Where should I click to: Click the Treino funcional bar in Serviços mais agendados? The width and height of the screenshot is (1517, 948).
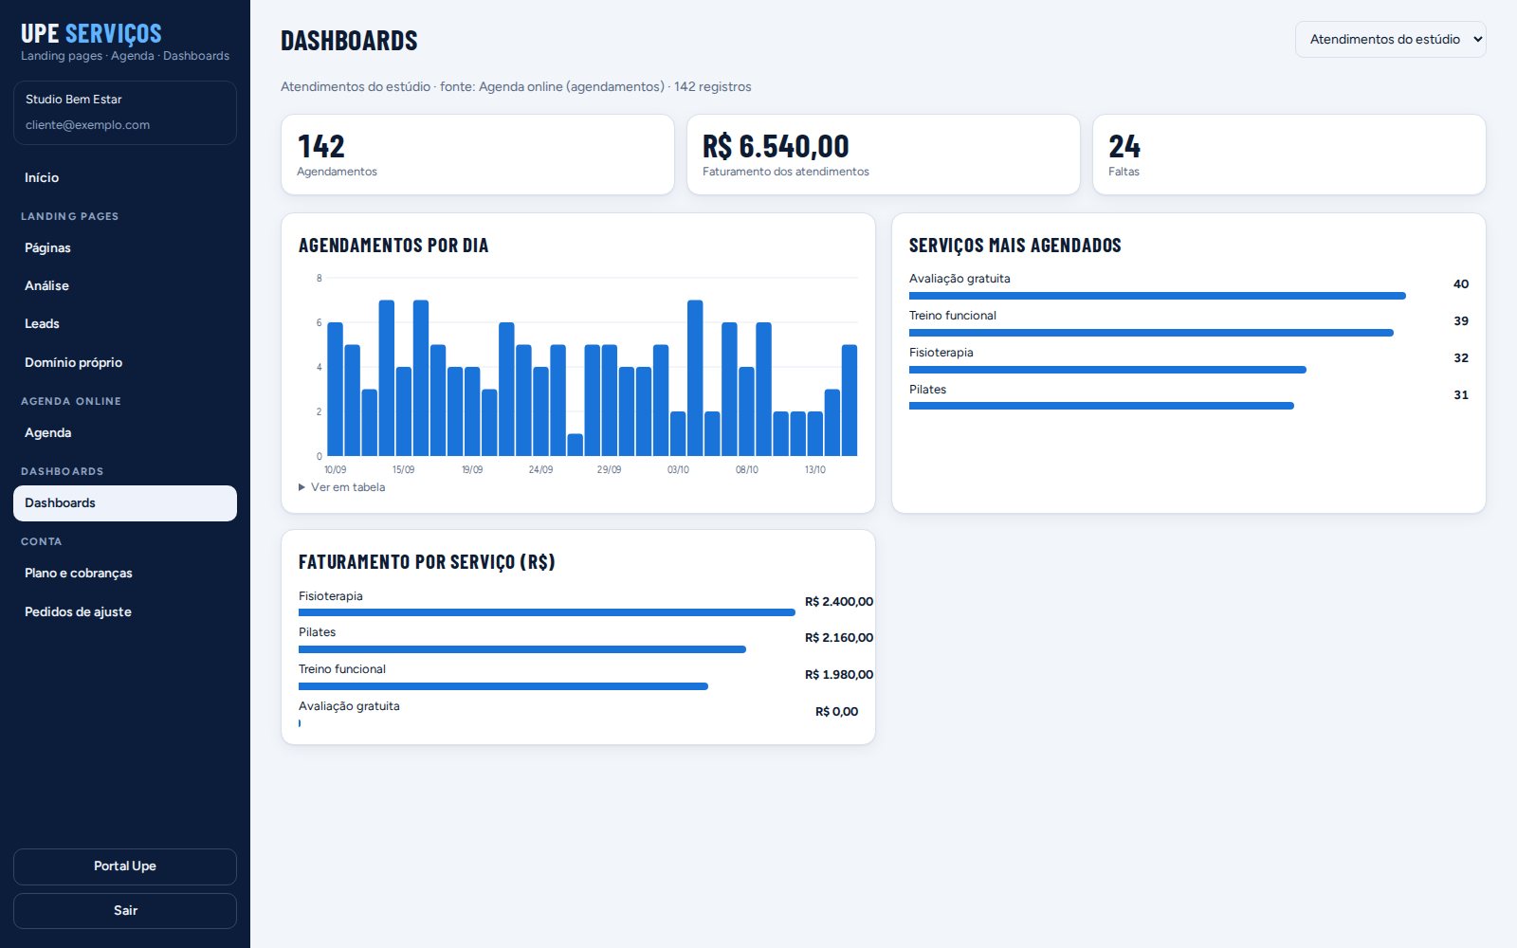click(x=1151, y=333)
